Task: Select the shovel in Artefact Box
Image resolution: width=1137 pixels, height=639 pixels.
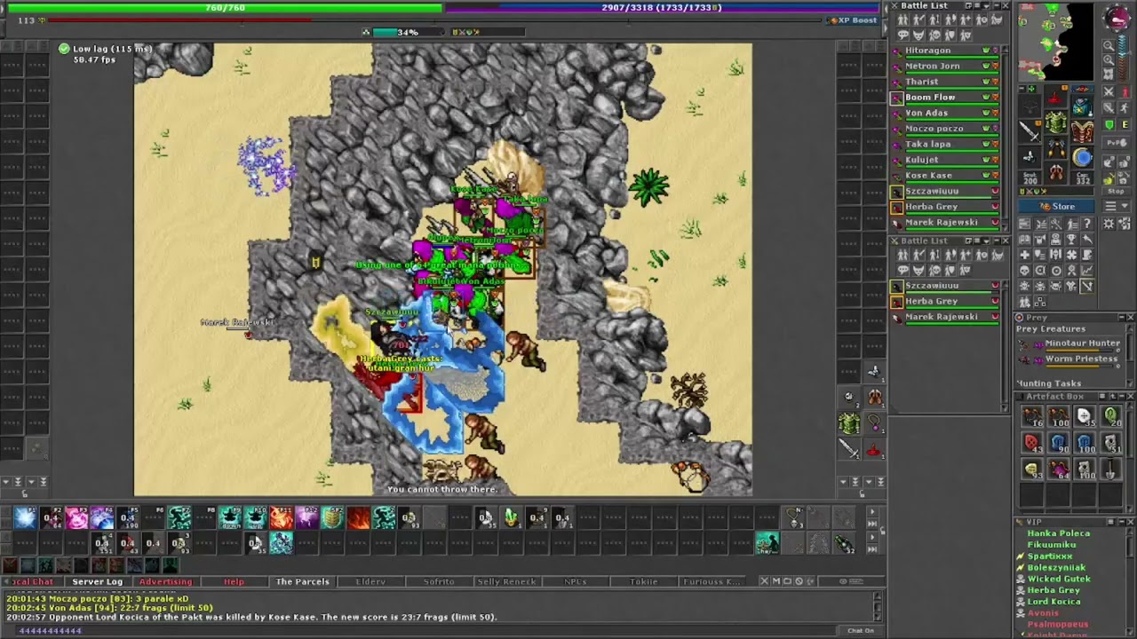Action: click(1112, 469)
